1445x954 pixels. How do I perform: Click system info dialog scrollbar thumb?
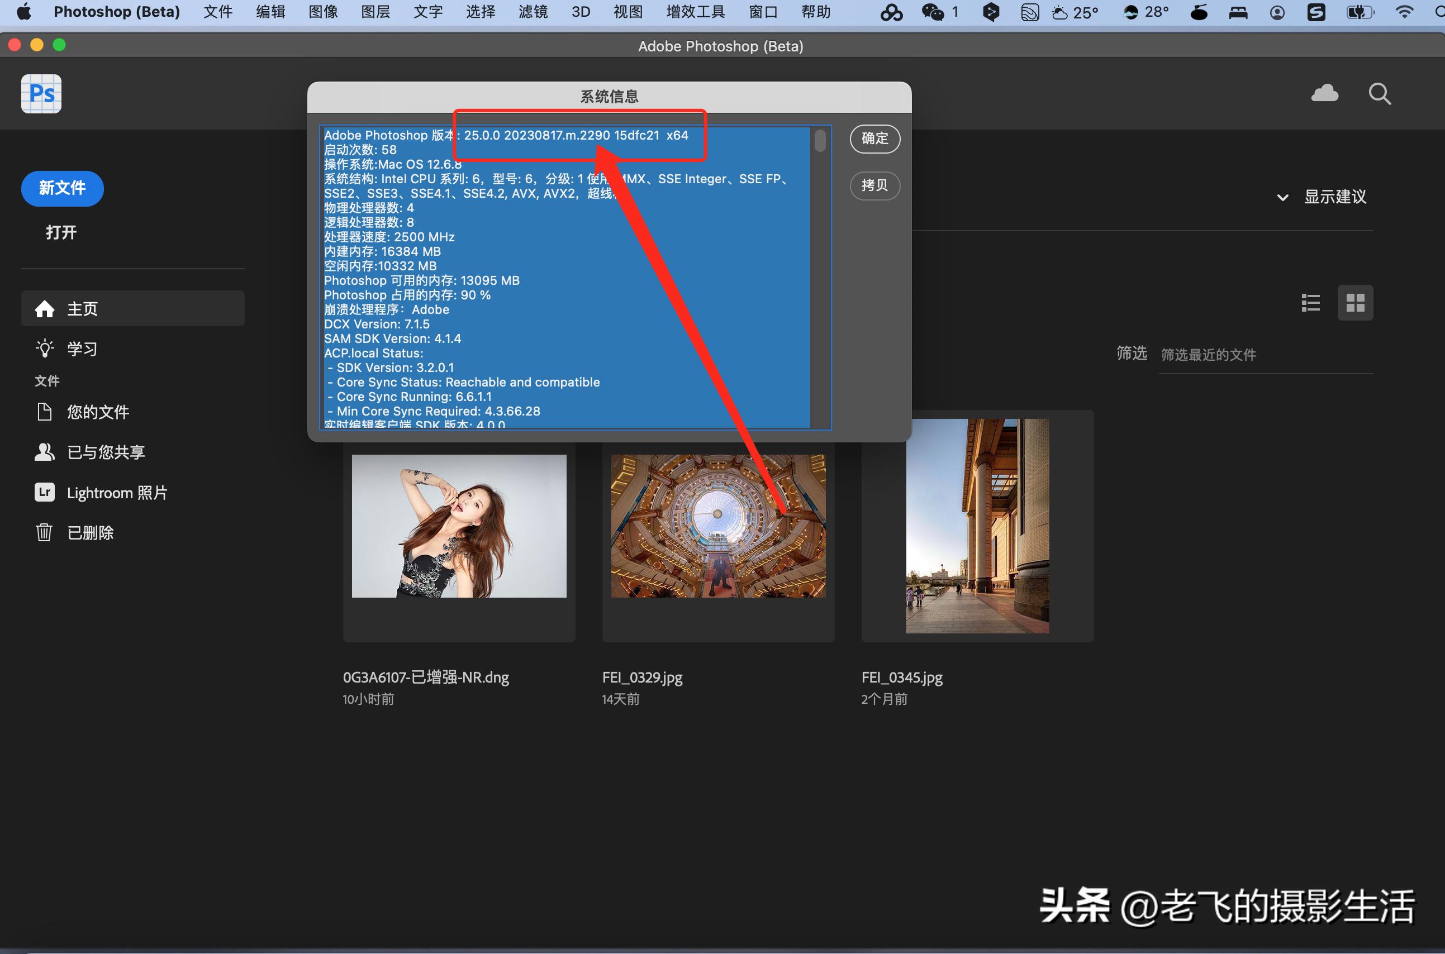(x=820, y=141)
